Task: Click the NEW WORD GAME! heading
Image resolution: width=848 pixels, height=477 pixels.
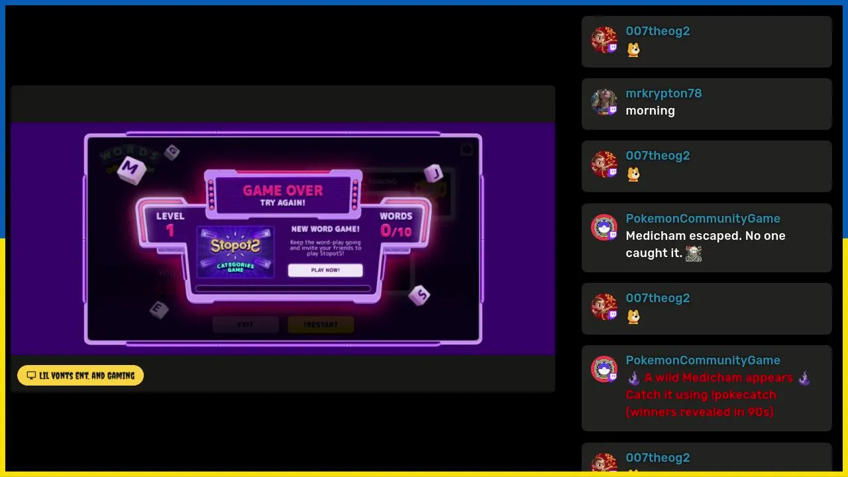Action: coord(325,229)
